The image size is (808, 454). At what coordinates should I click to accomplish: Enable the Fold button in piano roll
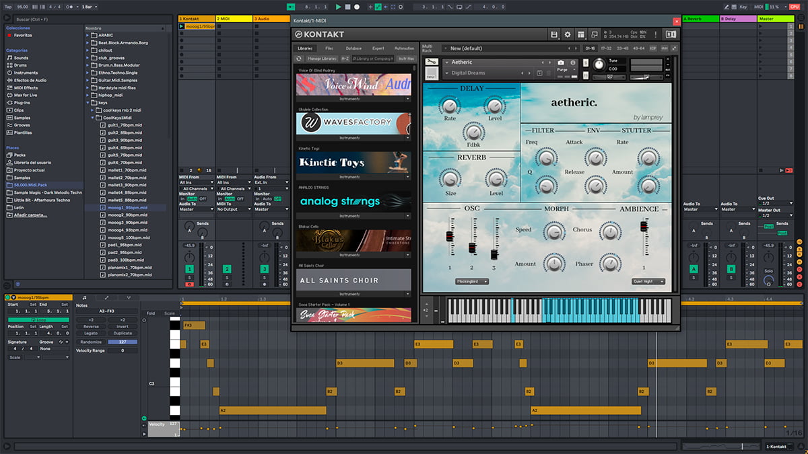coord(151,313)
